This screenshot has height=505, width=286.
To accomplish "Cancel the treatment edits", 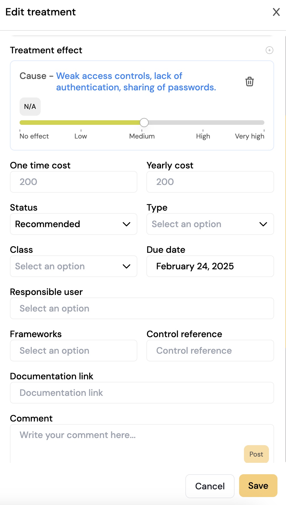I will pyautogui.click(x=210, y=486).
